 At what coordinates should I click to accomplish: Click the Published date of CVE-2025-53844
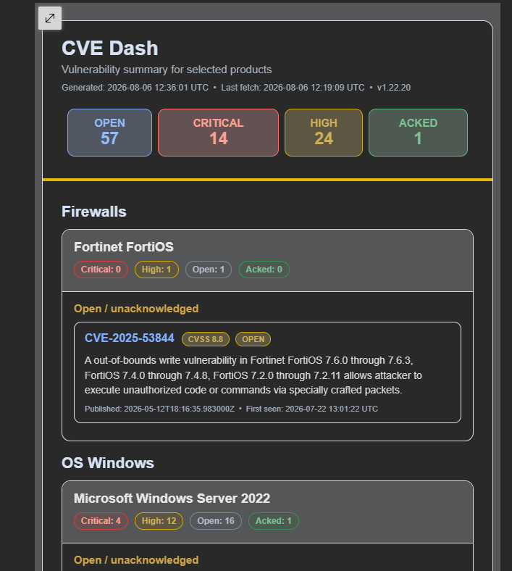tap(159, 409)
